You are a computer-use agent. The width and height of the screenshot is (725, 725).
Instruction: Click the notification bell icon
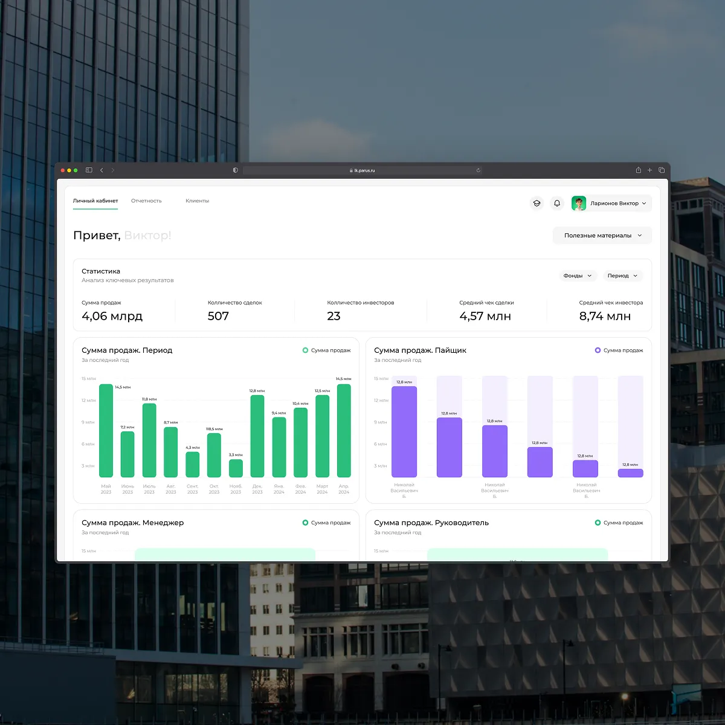click(557, 204)
